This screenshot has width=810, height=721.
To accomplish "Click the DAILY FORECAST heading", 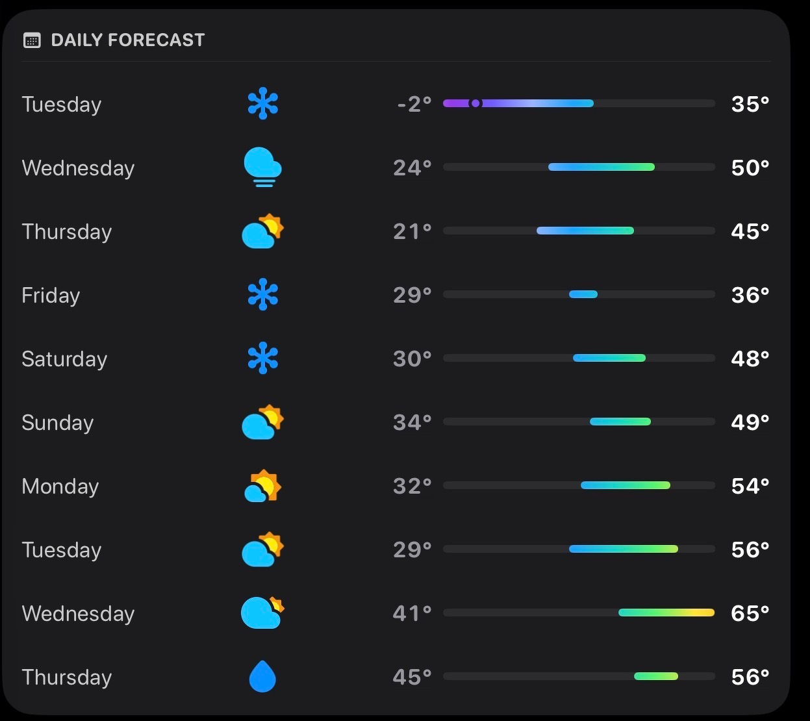I will coord(127,40).
